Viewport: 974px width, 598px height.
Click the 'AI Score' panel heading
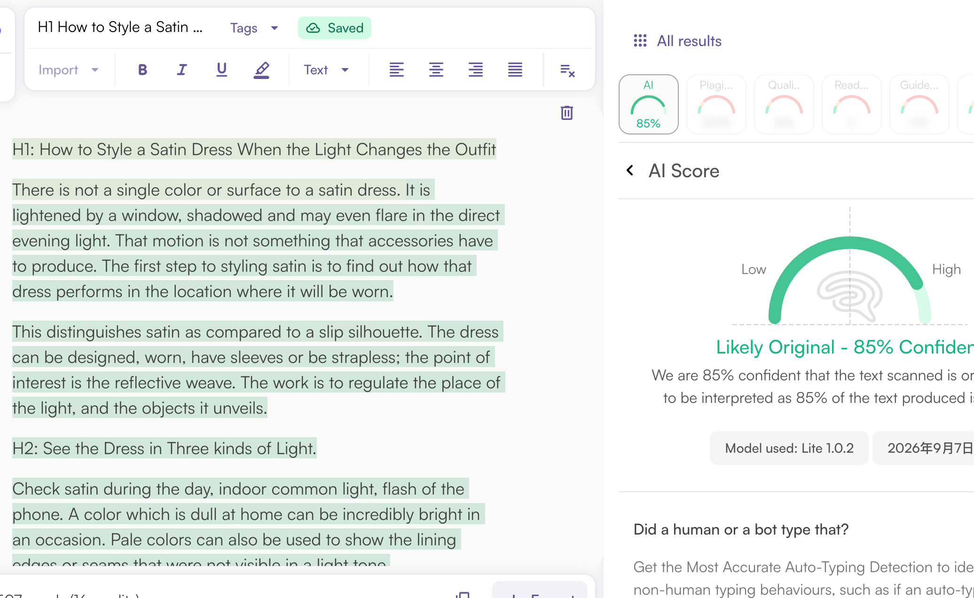684,171
